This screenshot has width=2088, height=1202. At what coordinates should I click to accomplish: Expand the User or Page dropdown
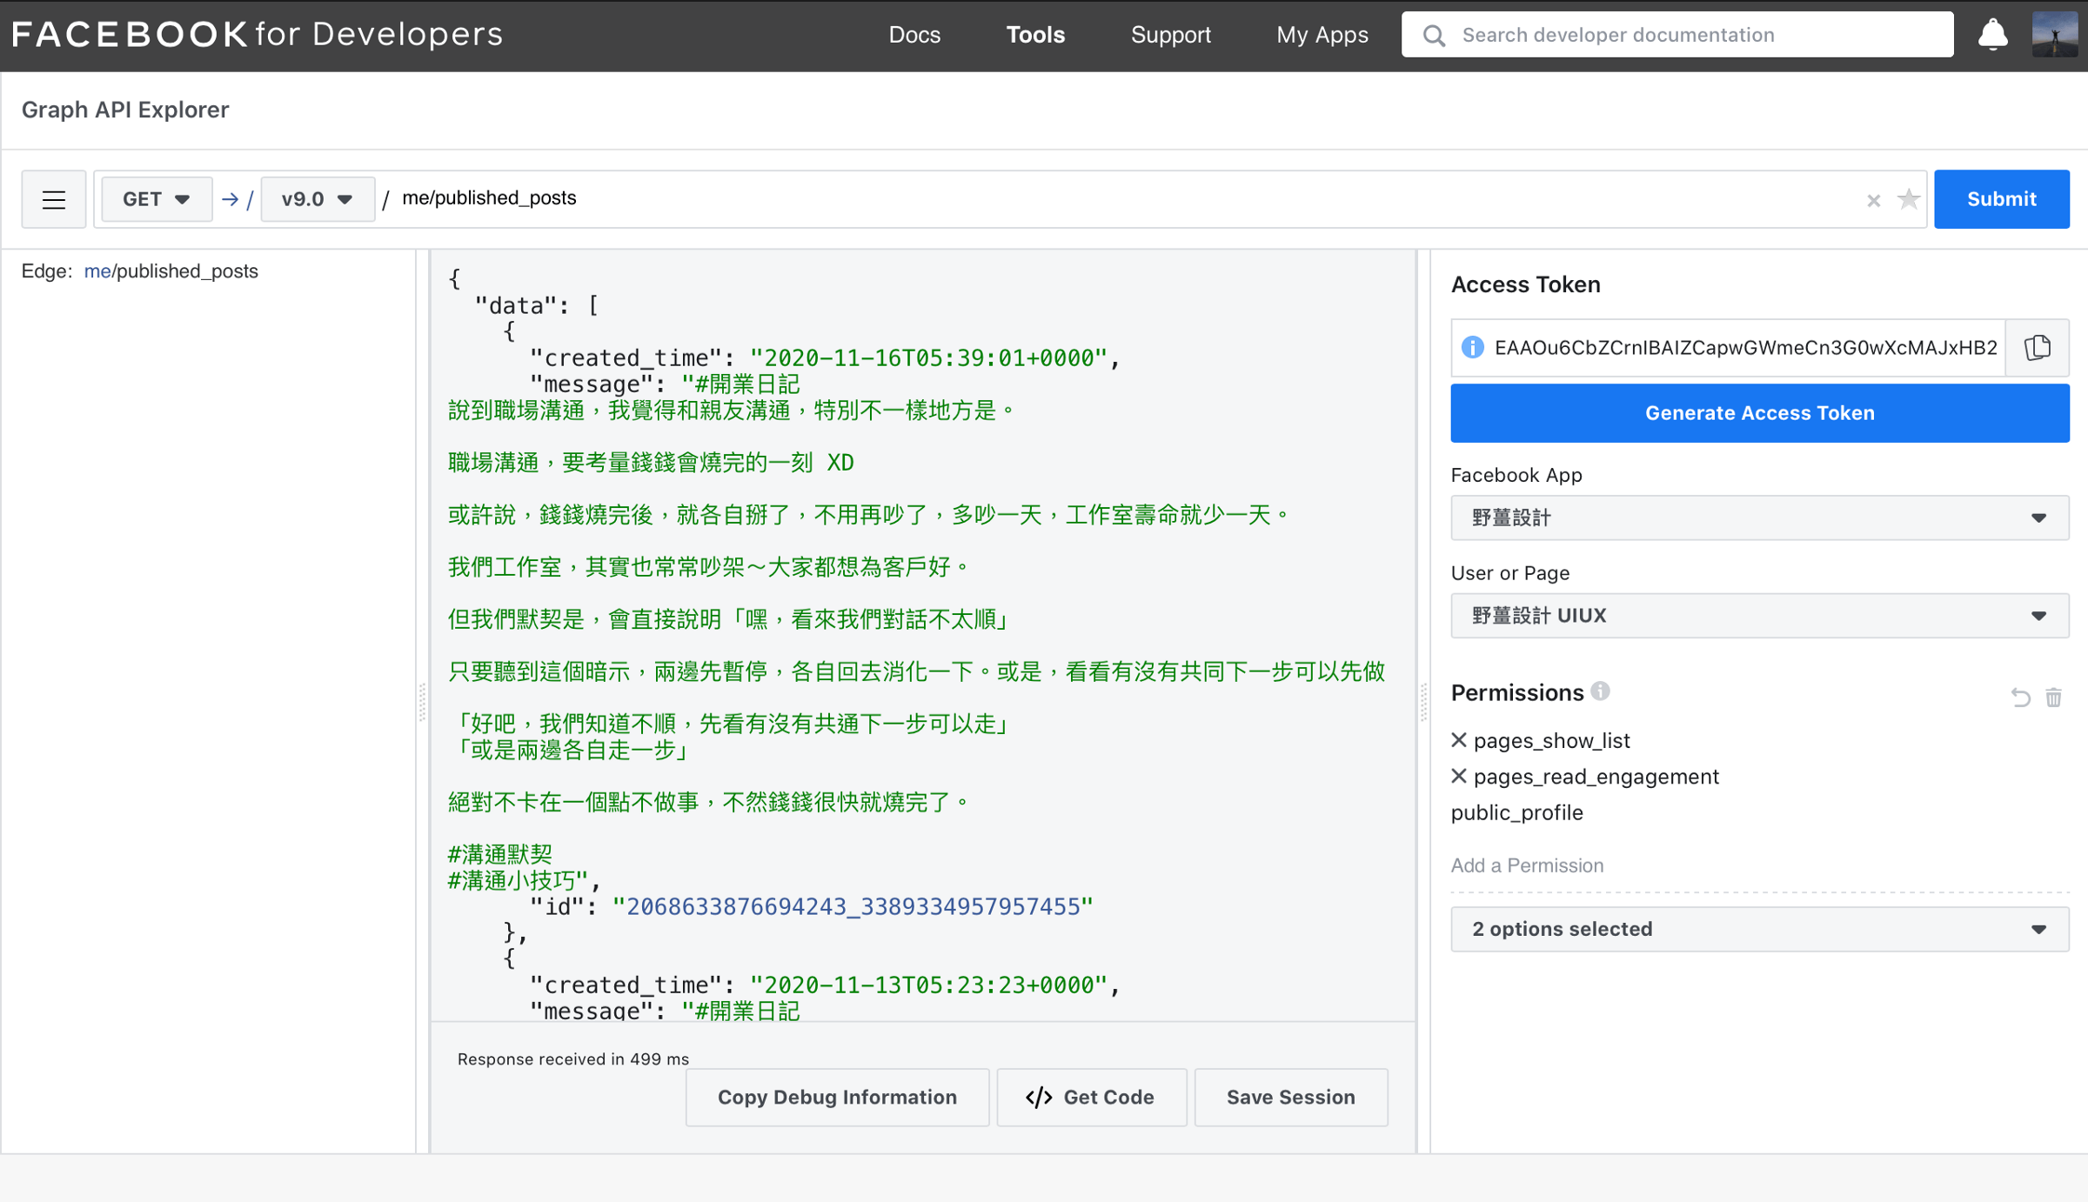1759,616
